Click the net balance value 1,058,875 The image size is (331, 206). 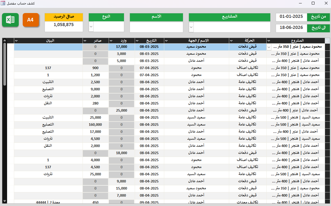(x=64, y=26)
